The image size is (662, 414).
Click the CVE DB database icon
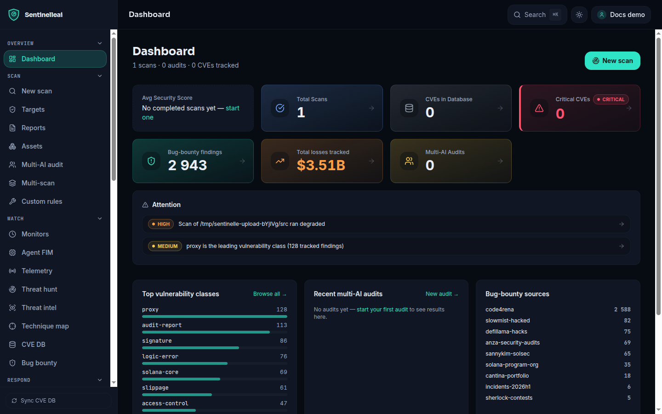12,345
